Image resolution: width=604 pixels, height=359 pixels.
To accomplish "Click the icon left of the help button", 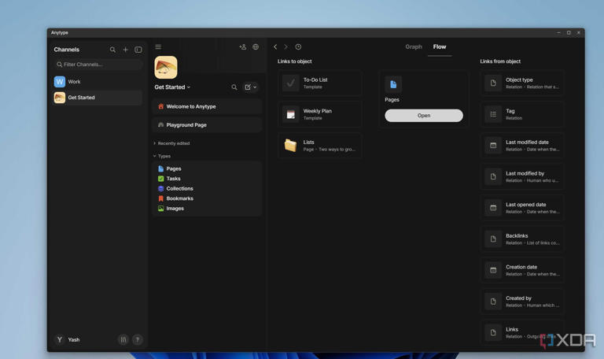I will pos(123,340).
